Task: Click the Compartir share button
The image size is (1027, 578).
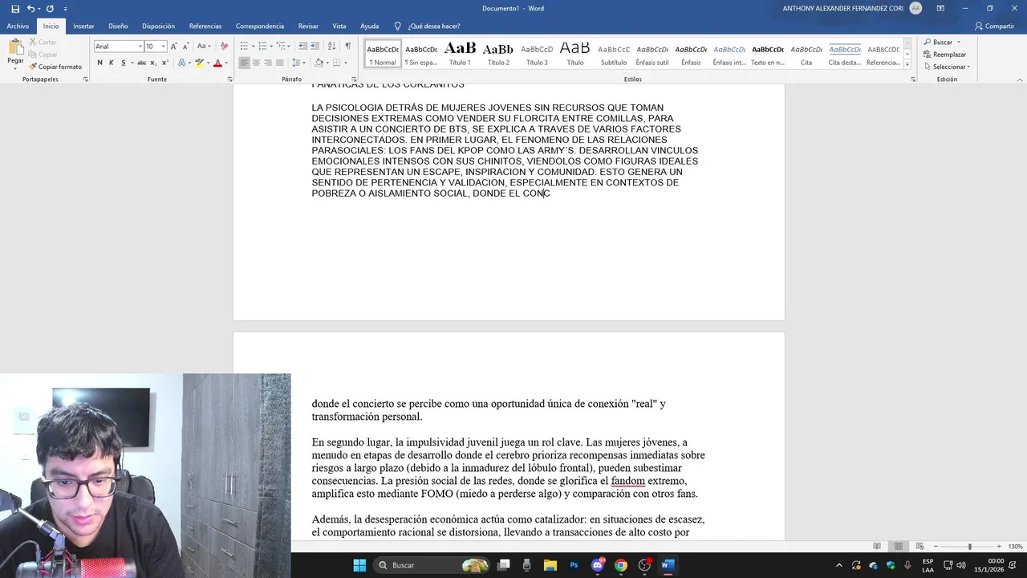Action: point(995,26)
